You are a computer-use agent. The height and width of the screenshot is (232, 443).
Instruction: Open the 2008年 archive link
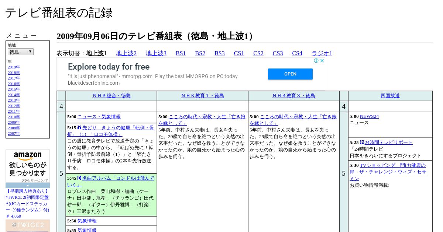tap(14, 128)
